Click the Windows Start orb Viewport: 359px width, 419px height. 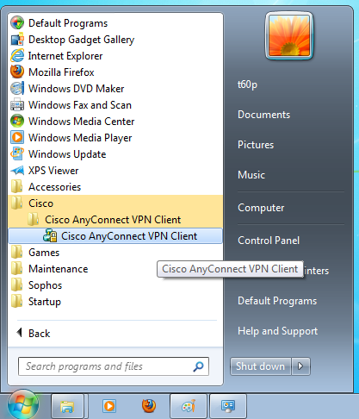pos(23,404)
